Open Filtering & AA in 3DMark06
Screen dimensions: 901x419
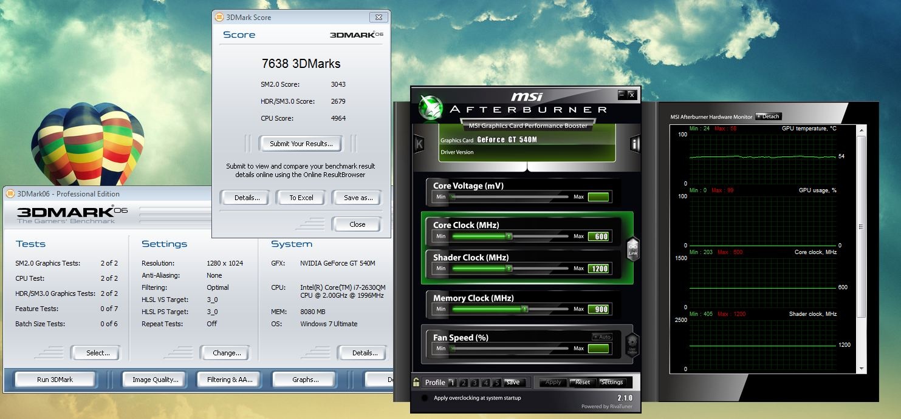tap(230, 380)
